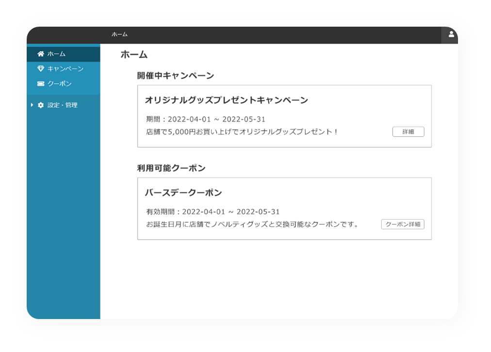Click the coupon 有効期間 date text

click(213, 212)
